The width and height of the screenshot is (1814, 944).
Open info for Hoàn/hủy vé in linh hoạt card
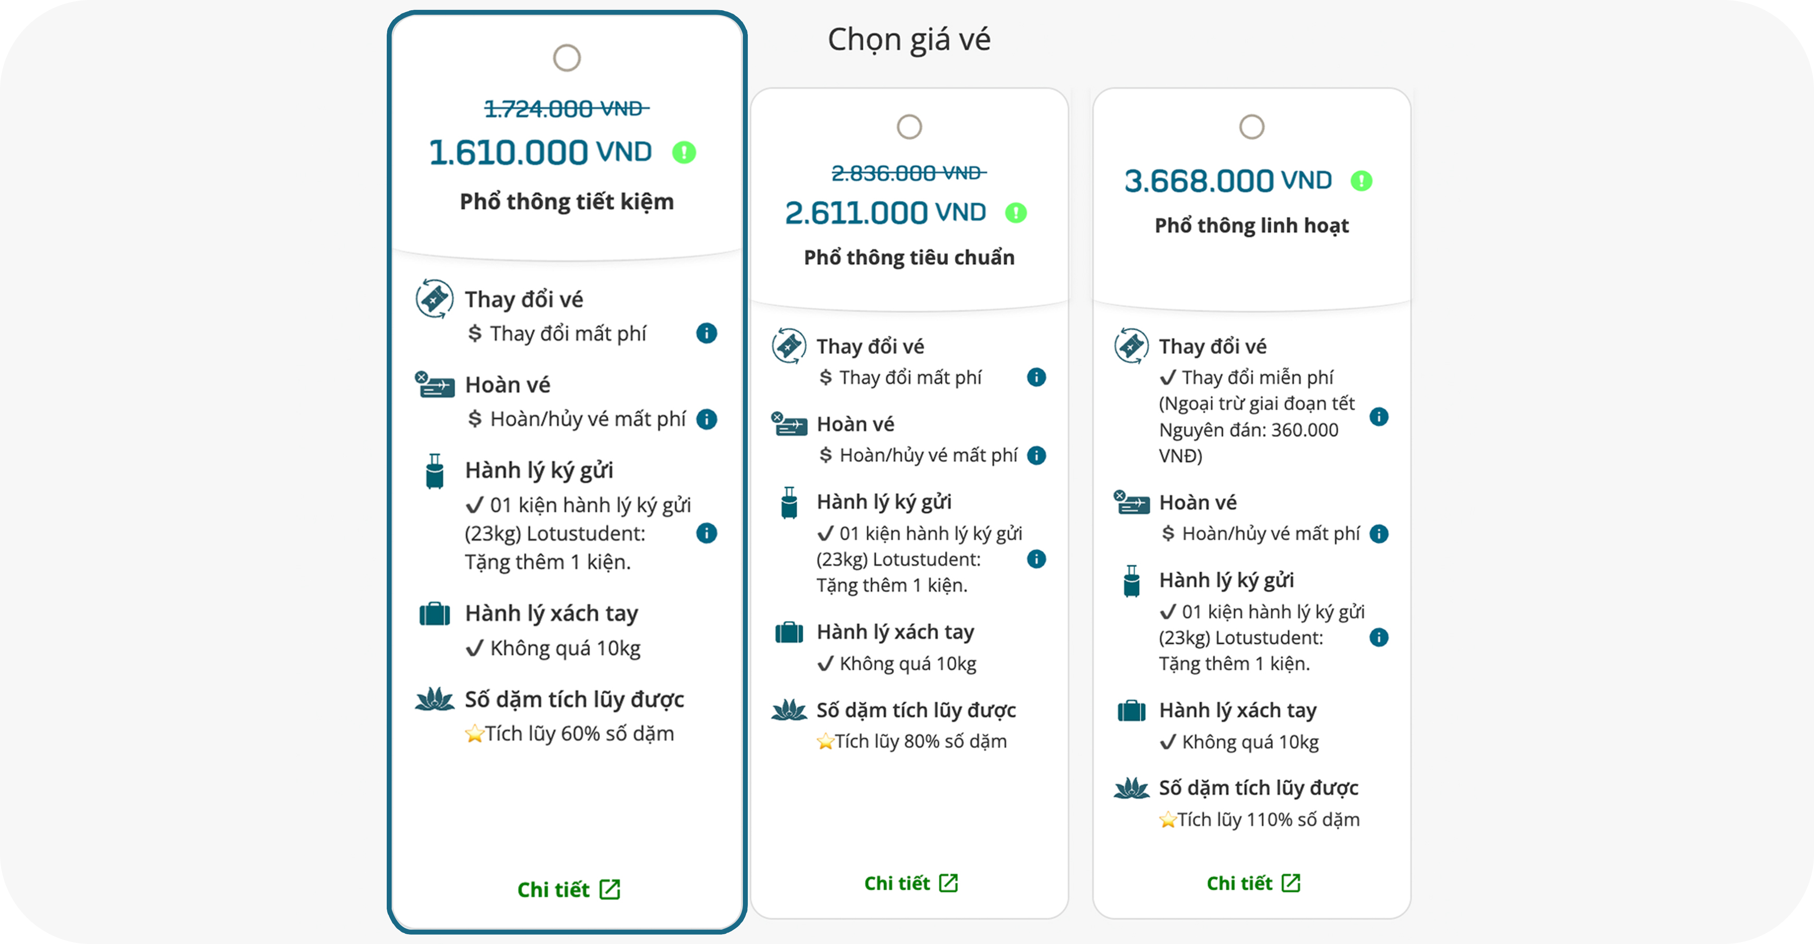coord(1378,534)
